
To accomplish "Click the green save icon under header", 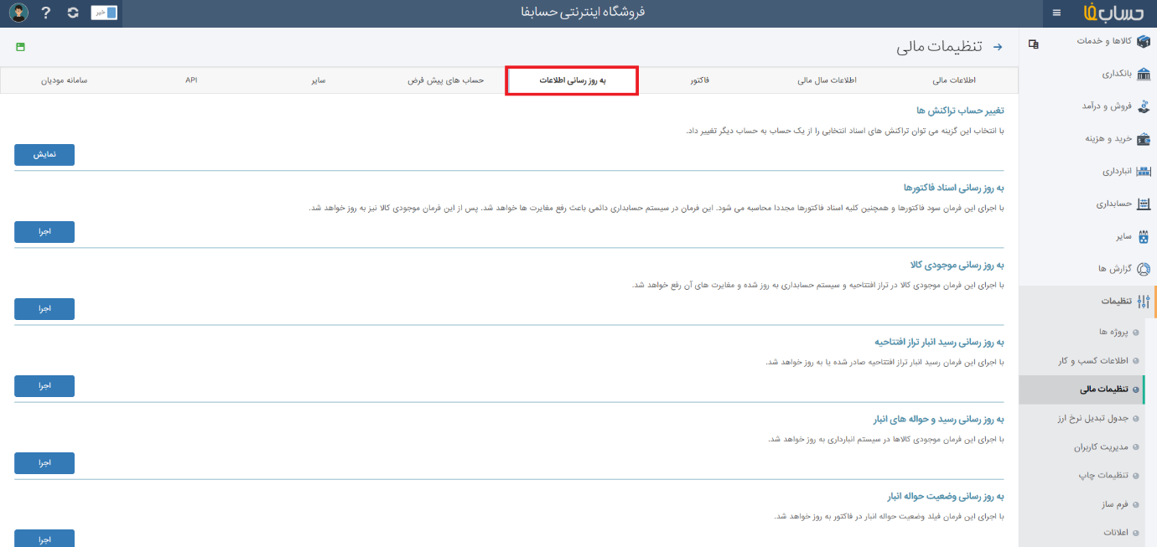I will click(20, 47).
